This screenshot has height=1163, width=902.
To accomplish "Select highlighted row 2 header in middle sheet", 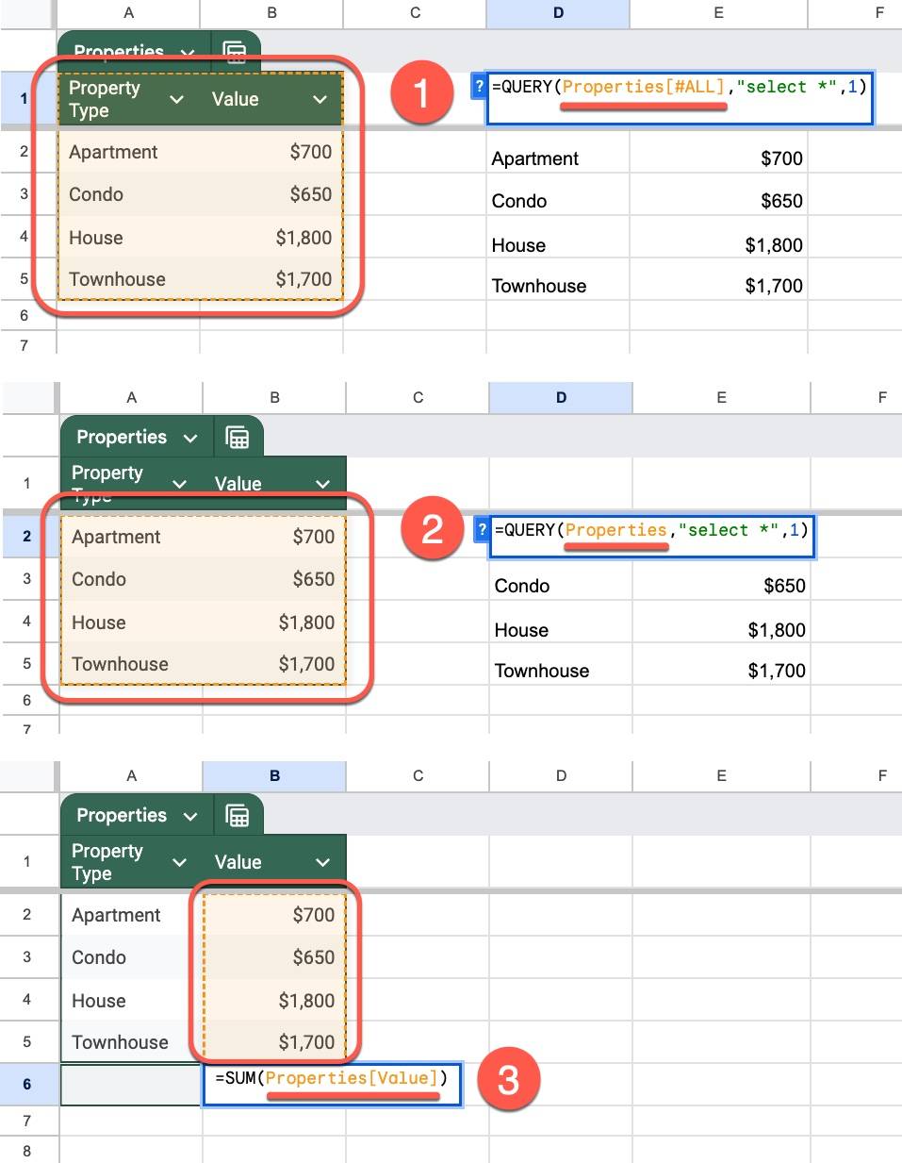I will (x=27, y=537).
